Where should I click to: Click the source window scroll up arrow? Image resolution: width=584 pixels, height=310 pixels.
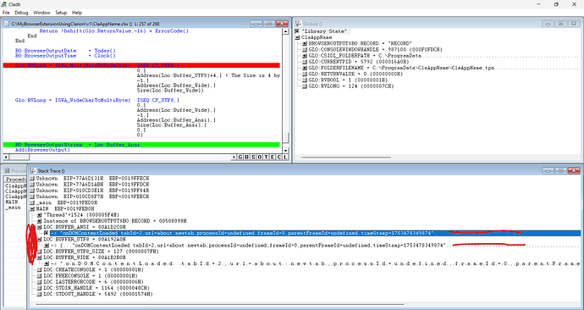[x=286, y=31]
